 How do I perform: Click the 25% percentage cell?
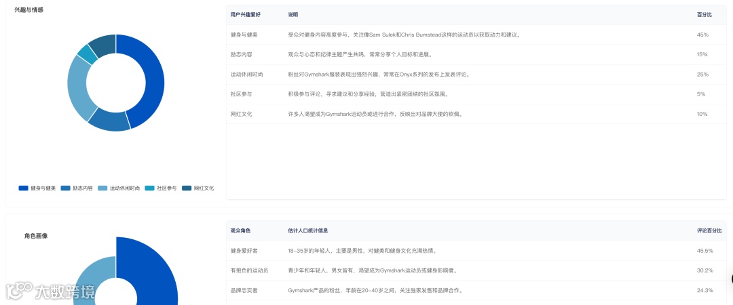(x=702, y=75)
